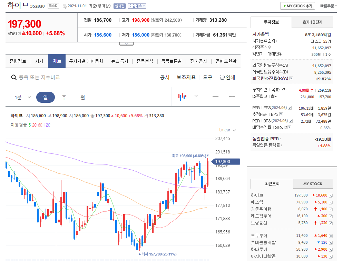
Task: Click the 197,300 current price marker
Action: (x=226, y=161)
